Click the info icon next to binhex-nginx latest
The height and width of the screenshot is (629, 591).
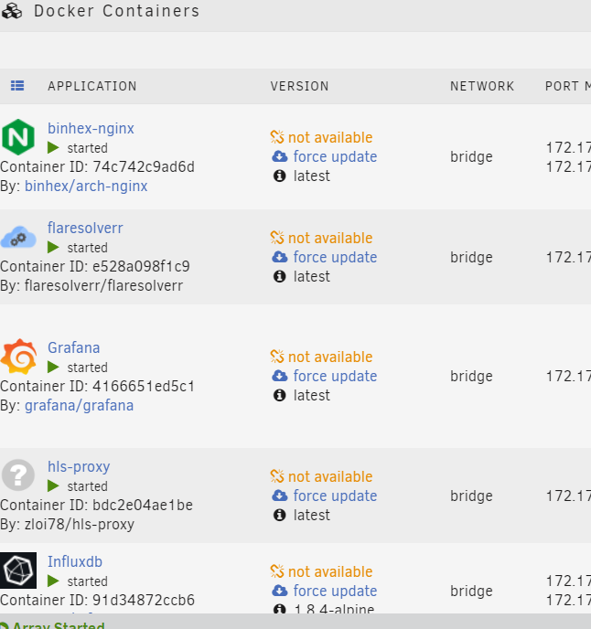(279, 176)
